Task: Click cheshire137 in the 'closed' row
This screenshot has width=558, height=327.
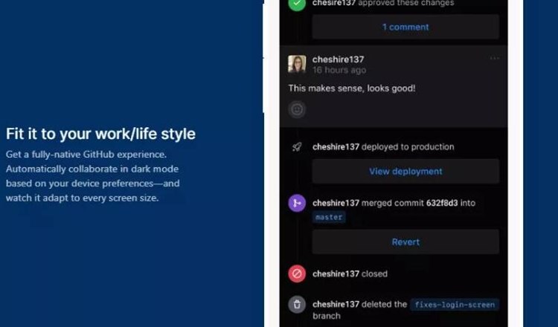Action: click(x=336, y=273)
